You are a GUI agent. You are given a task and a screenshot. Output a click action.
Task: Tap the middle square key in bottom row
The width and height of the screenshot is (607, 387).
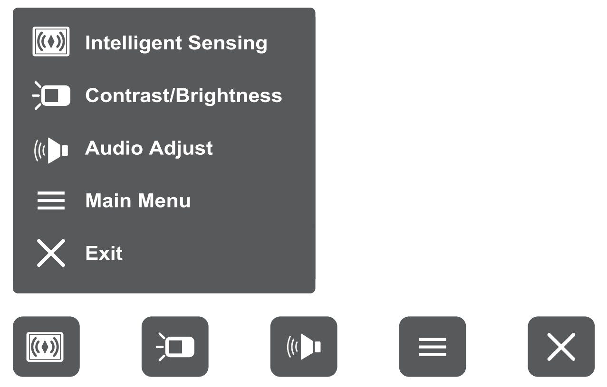[304, 347]
